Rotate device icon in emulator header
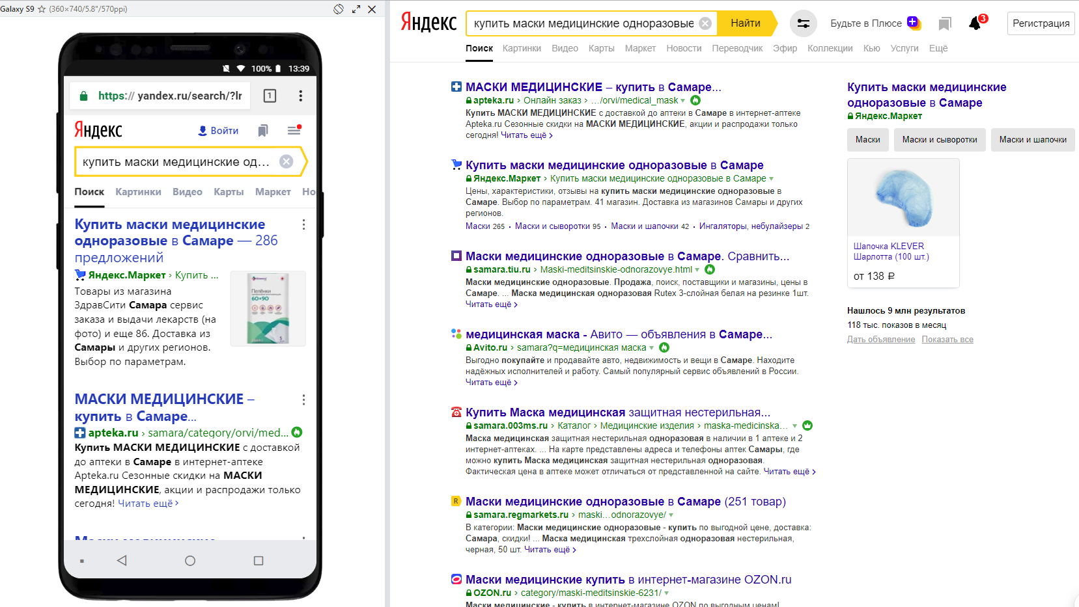The image size is (1079, 607). (339, 9)
